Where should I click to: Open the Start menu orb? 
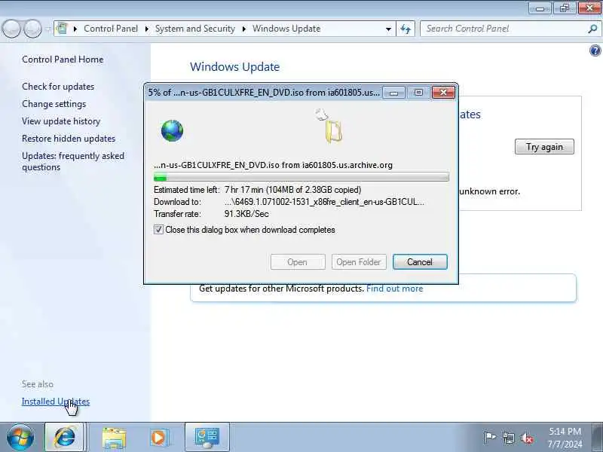(20, 437)
